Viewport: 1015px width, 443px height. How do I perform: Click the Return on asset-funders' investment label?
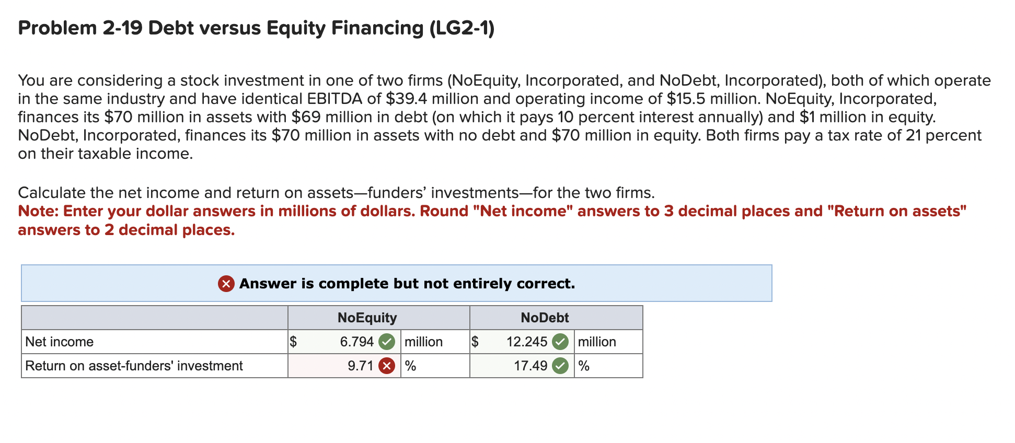134,366
